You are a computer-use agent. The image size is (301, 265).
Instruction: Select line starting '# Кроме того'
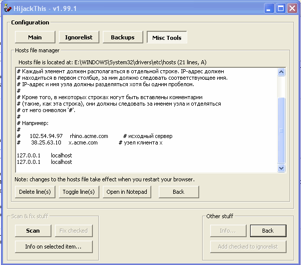[x=147, y=97]
